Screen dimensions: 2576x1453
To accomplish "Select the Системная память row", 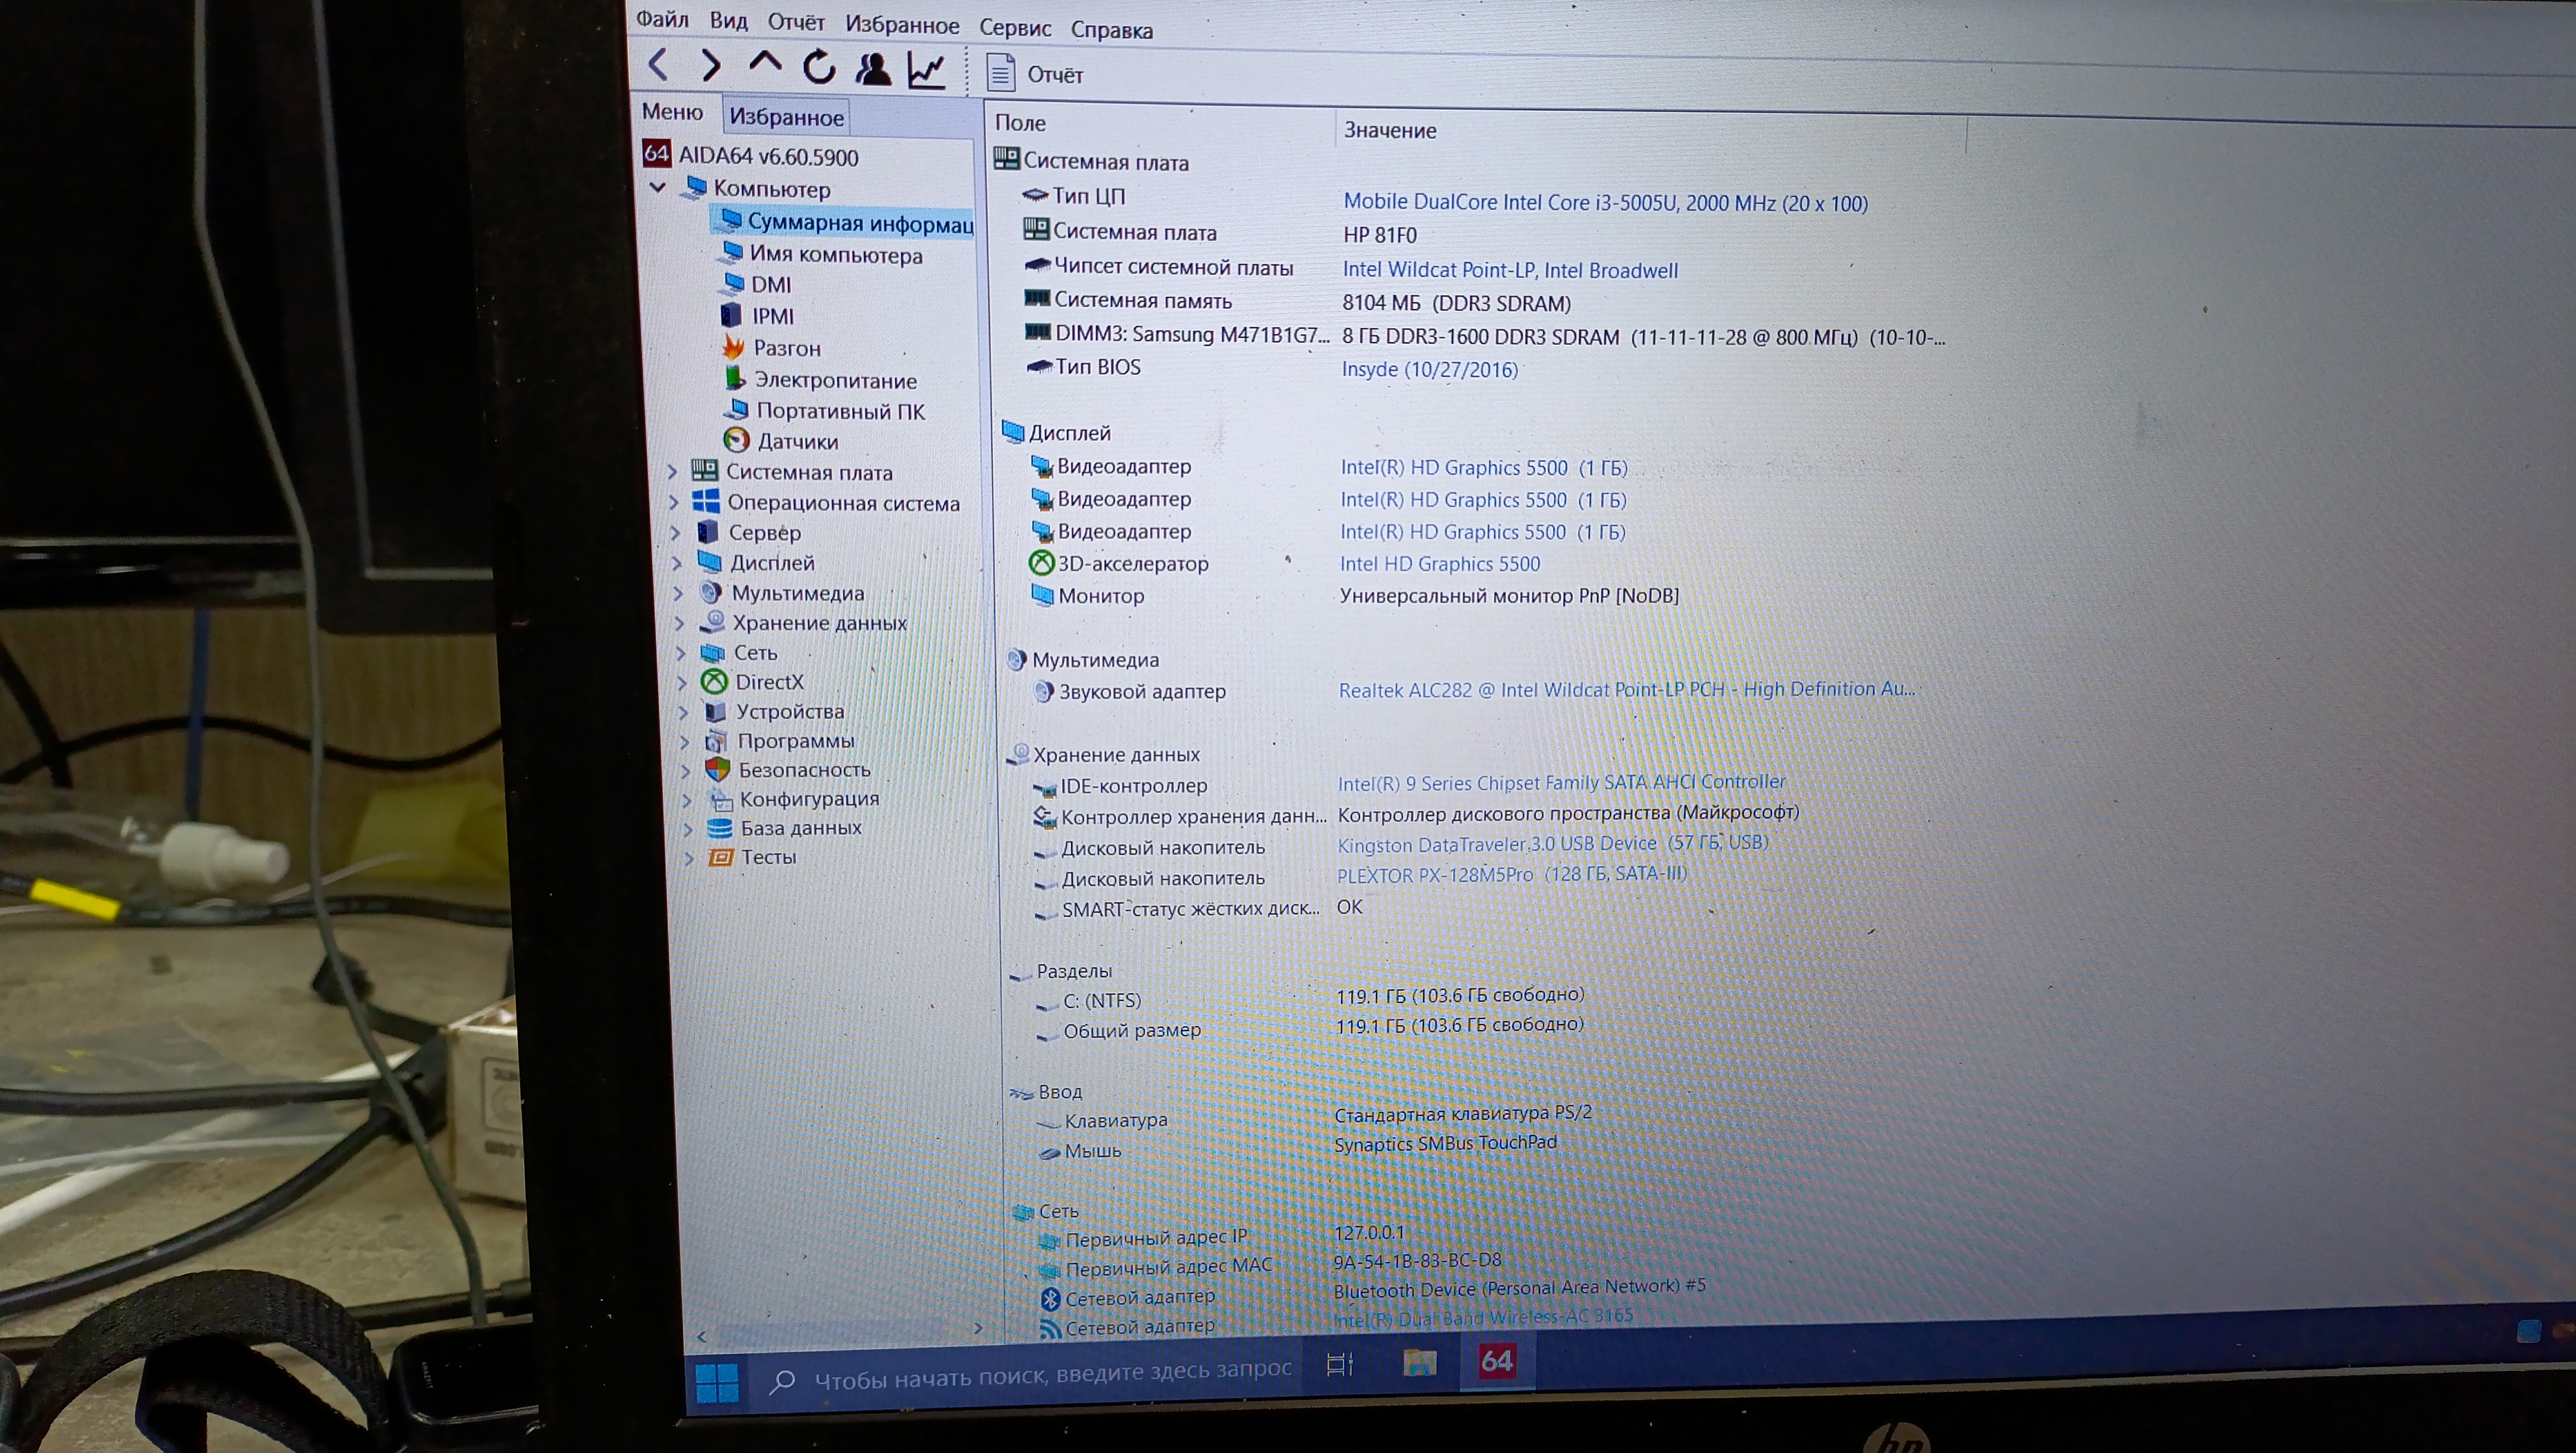I will tap(1297, 302).
